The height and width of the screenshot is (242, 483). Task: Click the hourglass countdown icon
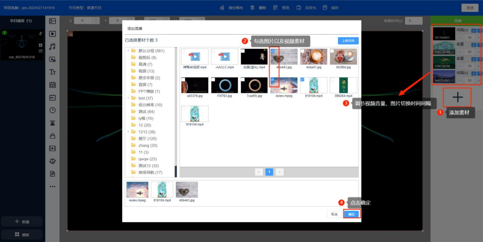[x=52, y=123]
